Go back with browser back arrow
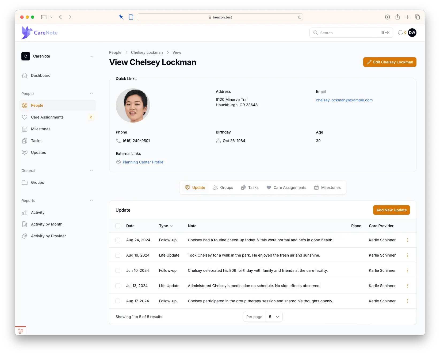 [x=60, y=17]
